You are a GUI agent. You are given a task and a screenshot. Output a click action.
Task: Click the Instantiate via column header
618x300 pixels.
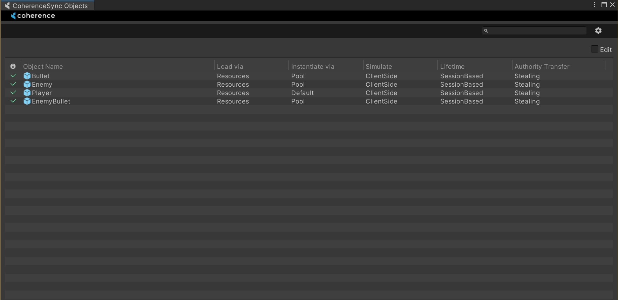[x=313, y=66]
